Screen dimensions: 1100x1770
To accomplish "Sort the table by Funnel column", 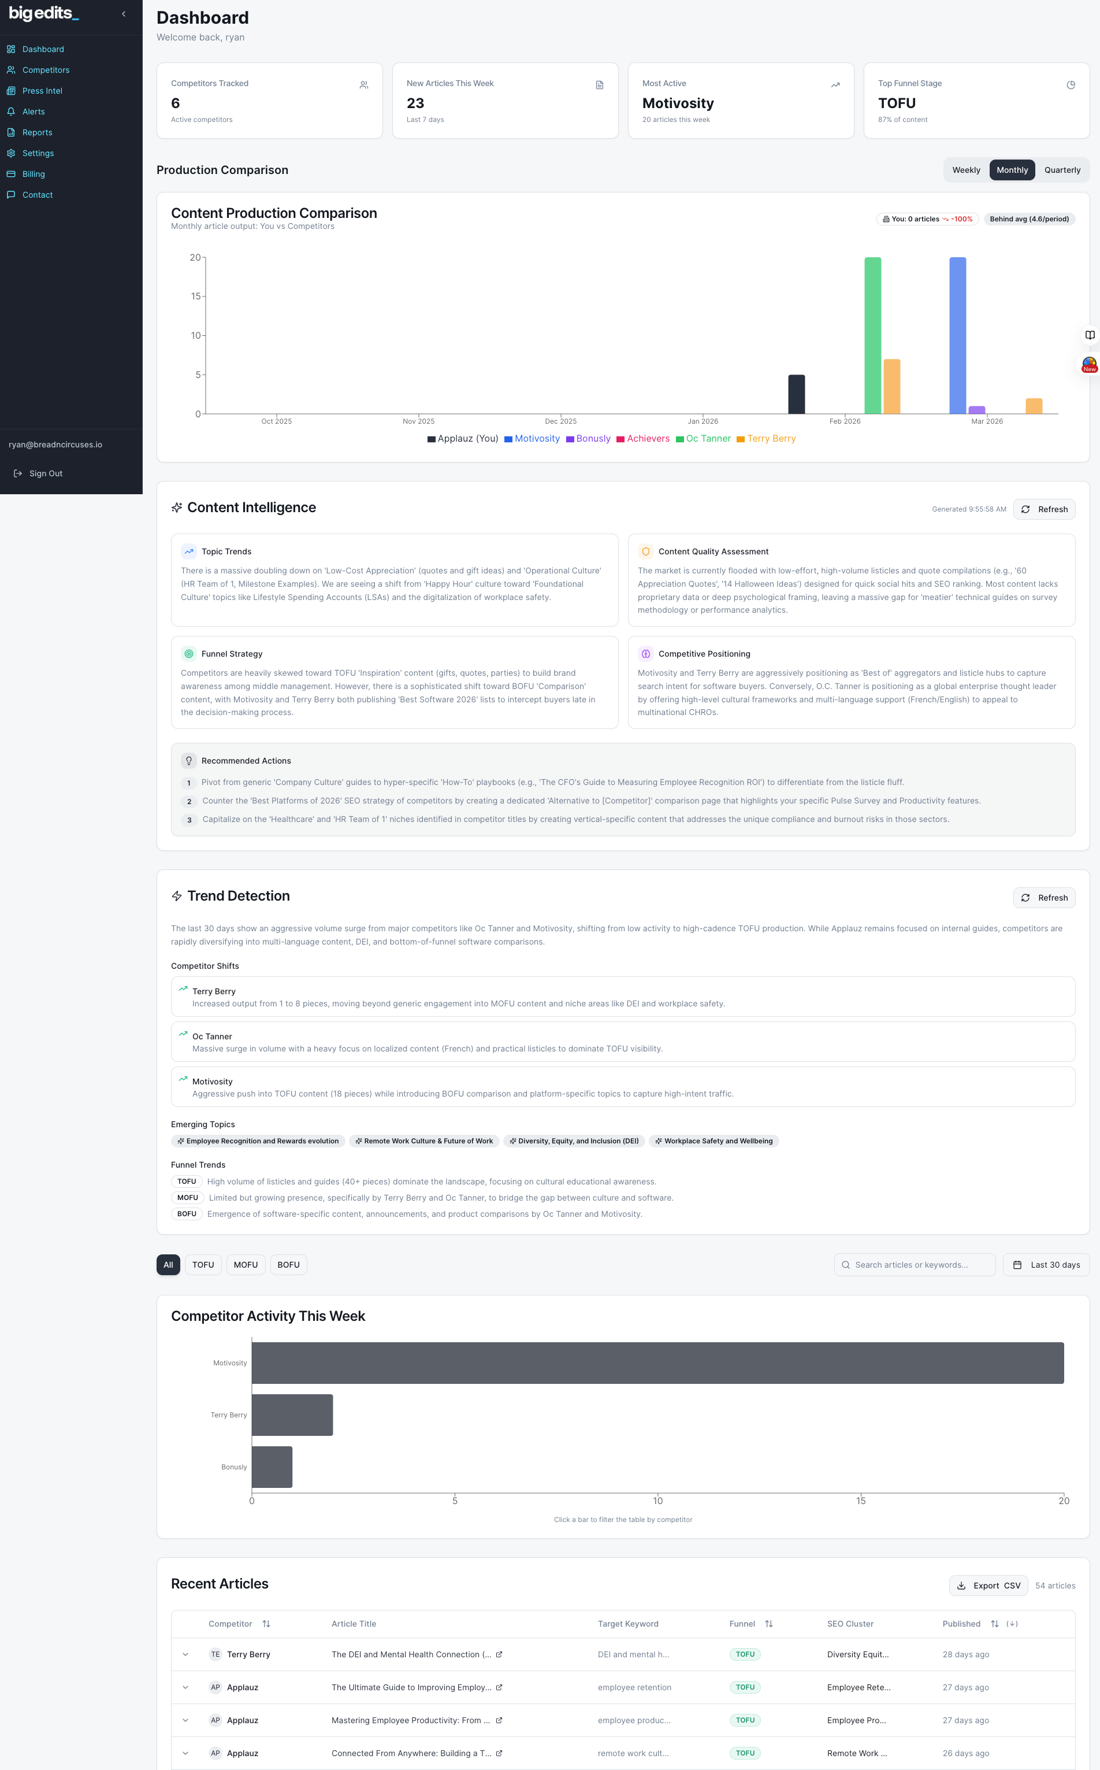I will pos(769,1624).
